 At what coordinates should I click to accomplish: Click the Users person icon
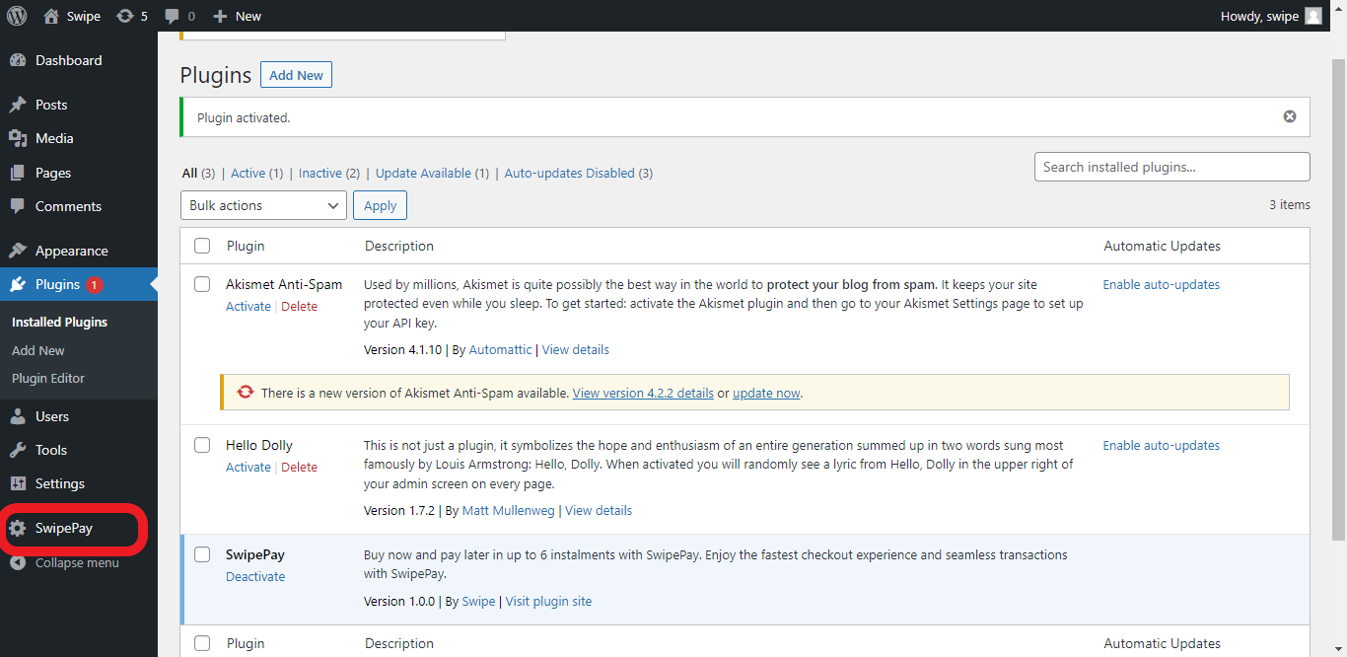(18, 416)
